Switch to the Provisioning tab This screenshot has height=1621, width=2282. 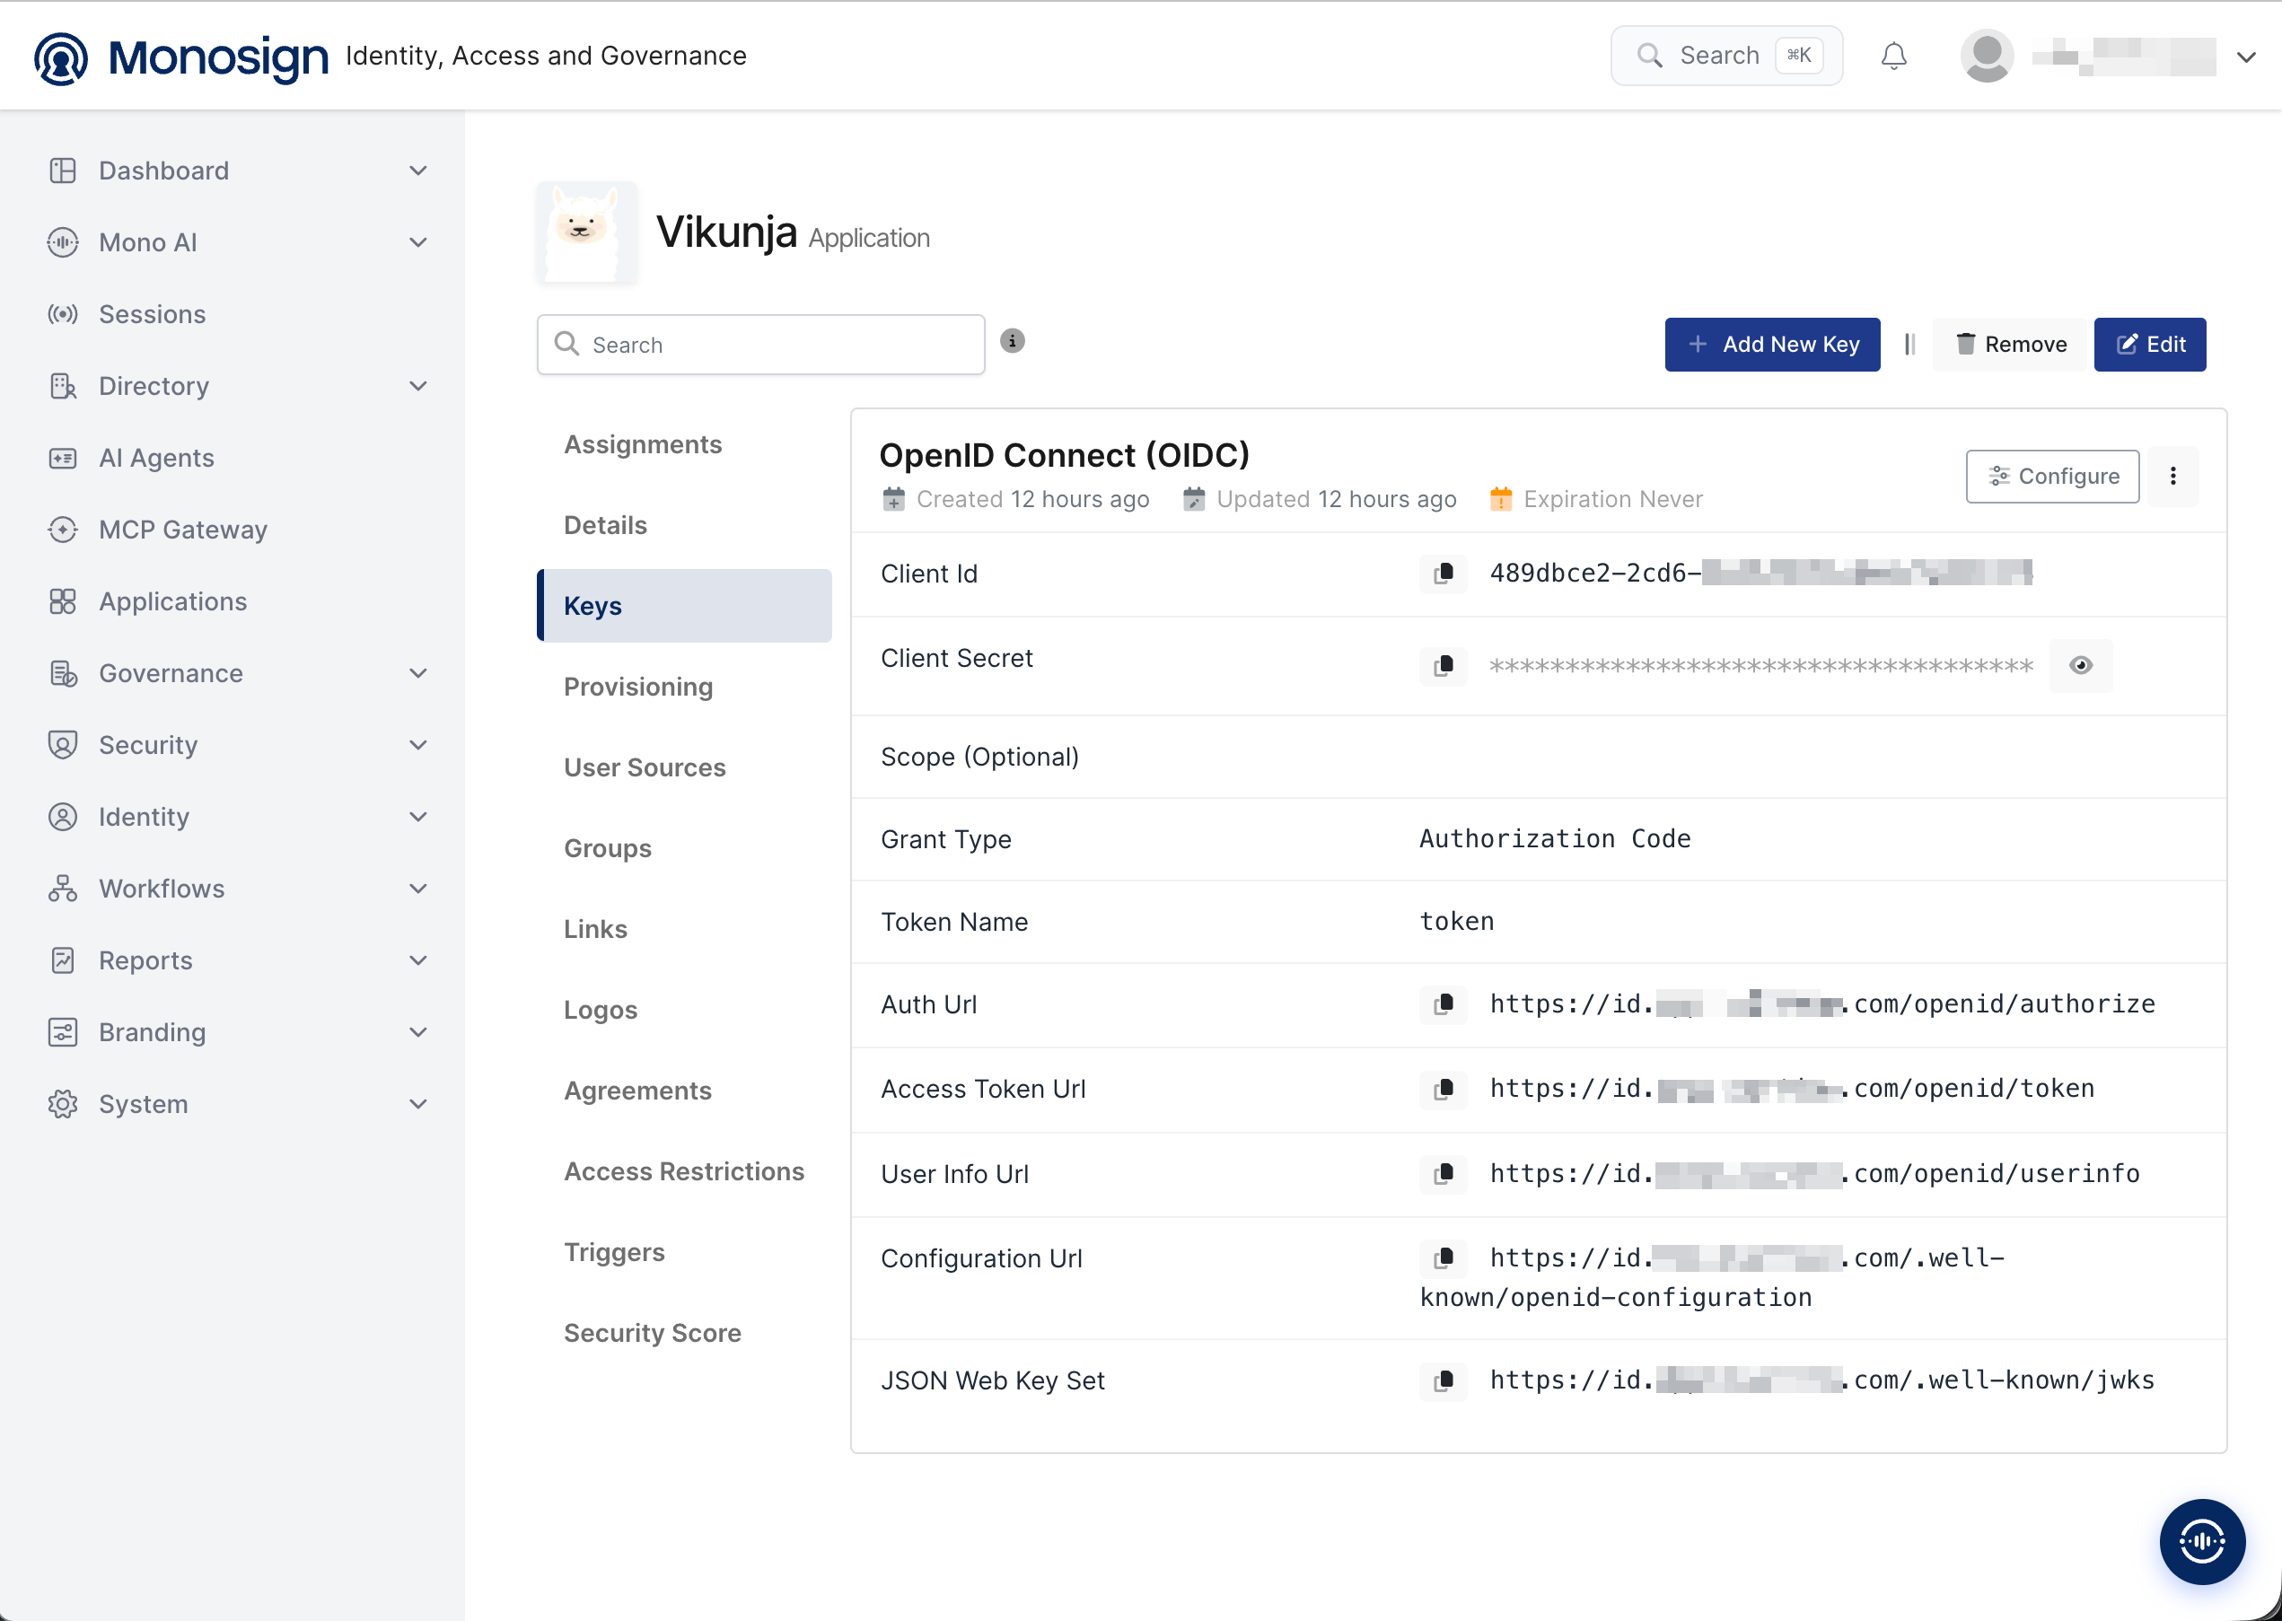point(685,687)
